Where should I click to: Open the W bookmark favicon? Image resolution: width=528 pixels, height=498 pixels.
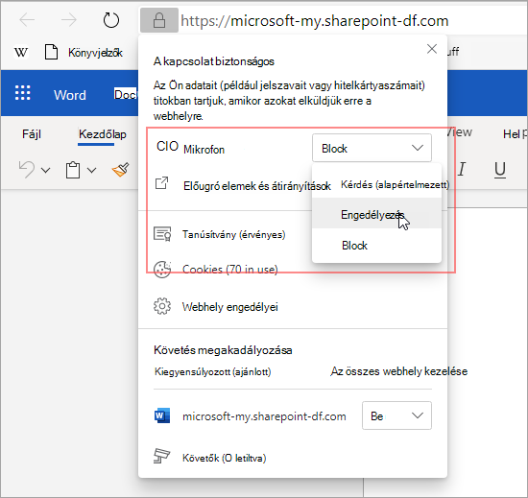(x=21, y=53)
